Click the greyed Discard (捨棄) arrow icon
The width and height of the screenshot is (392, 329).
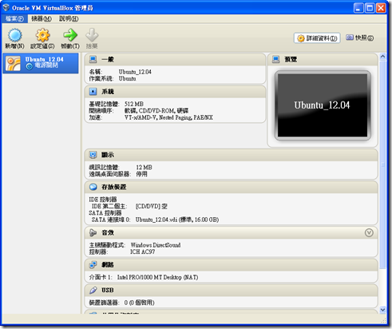pos(92,35)
